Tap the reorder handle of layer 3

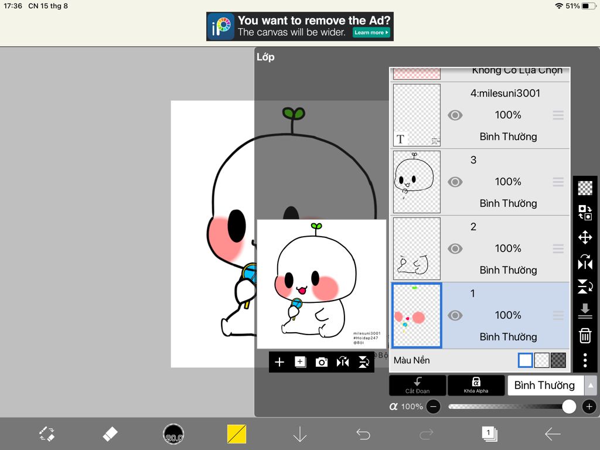click(558, 182)
